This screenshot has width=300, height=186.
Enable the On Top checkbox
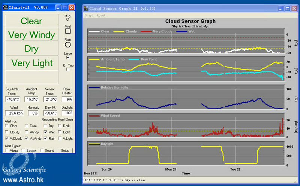click(68, 70)
